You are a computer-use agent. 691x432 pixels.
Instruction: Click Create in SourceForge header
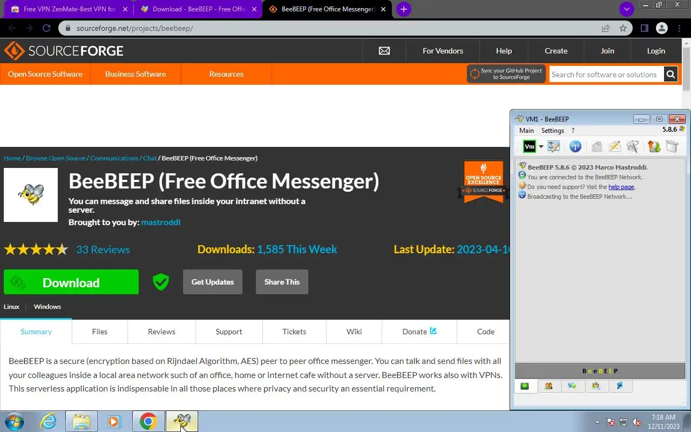tap(556, 51)
